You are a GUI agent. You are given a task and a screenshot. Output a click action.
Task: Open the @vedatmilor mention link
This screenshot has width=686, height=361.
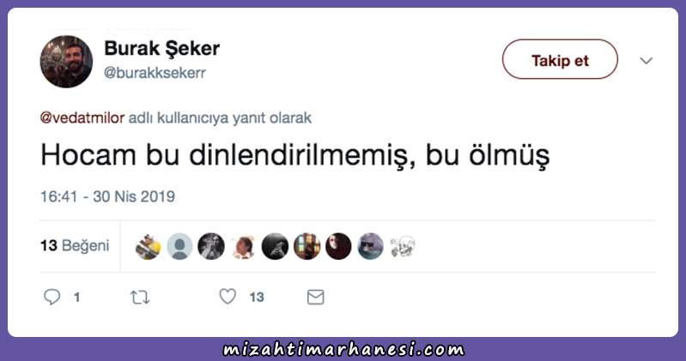pyautogui.click(x=82, y=118)
